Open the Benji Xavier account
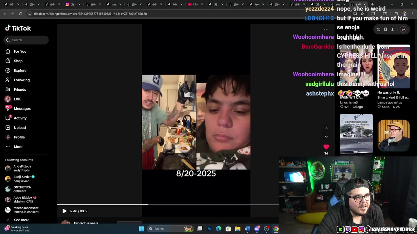Viewport: 417px width, 234px height. 22,179
